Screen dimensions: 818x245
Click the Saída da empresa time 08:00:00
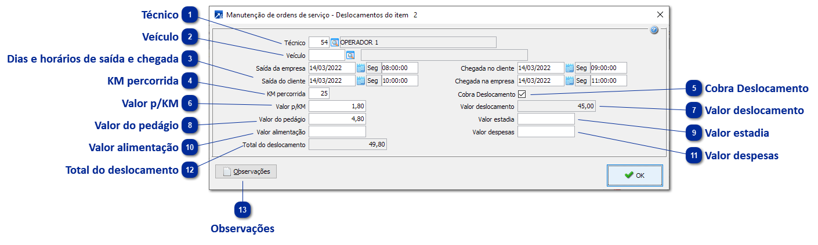click(x=400, y=68)
